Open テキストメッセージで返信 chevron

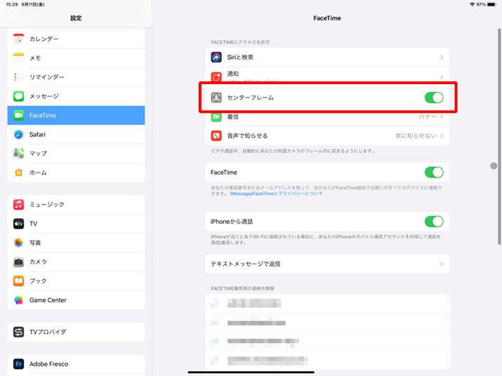(x=442, y=264)
